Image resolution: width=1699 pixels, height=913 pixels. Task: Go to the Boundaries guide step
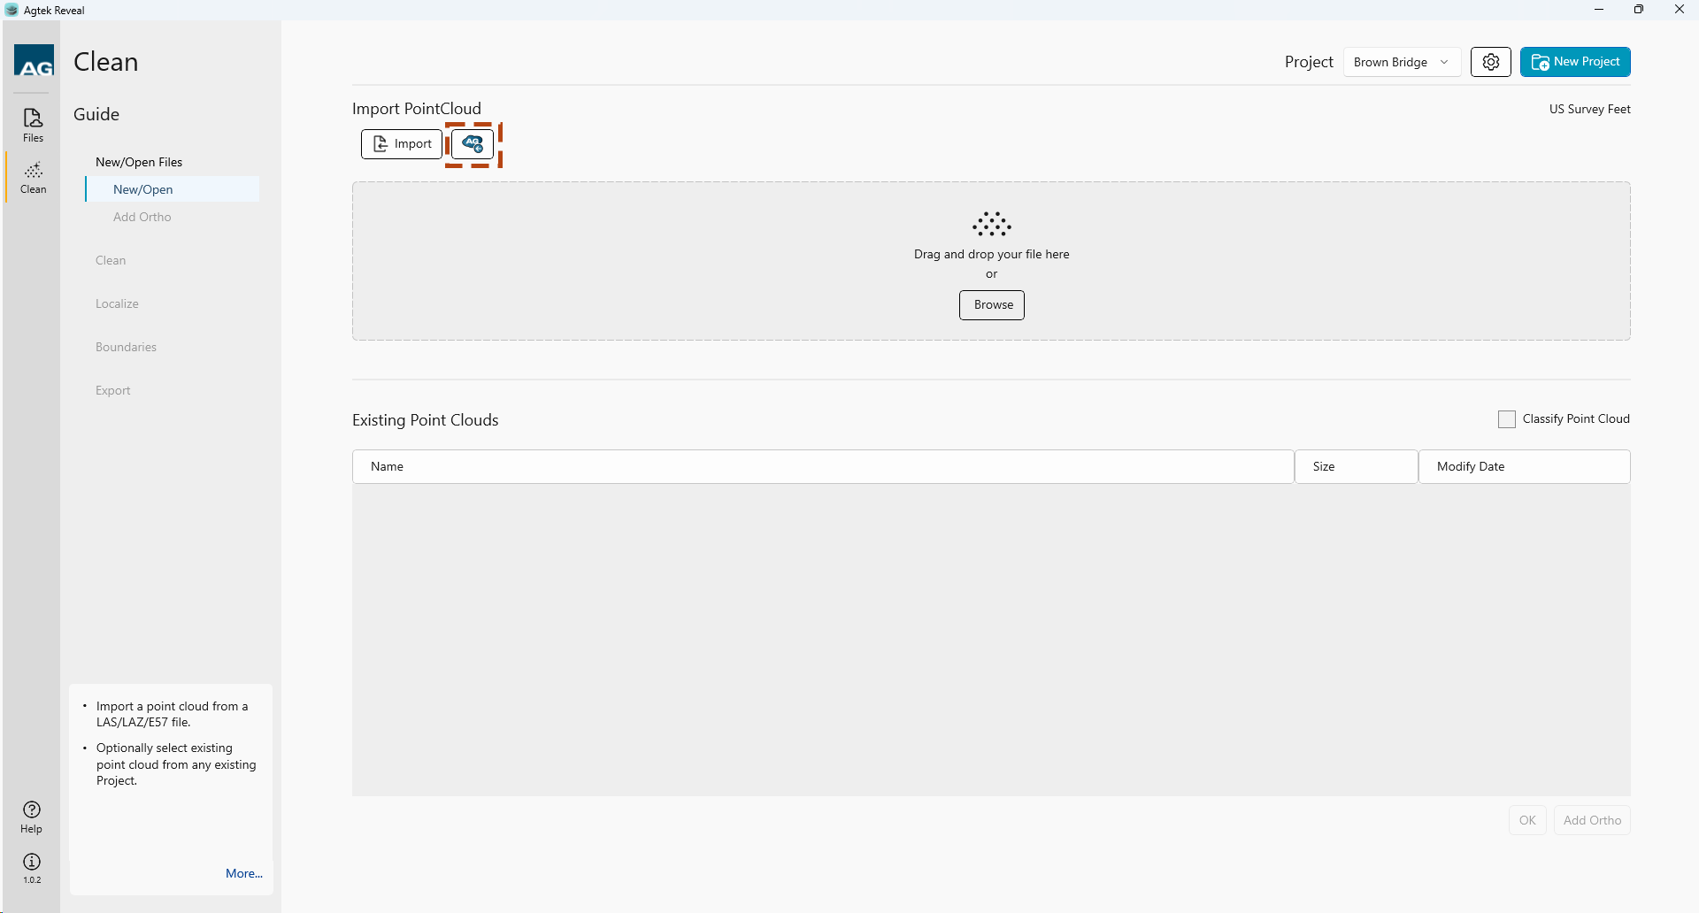click(126, 347)
